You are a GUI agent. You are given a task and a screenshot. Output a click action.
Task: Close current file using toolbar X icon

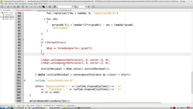27,7
